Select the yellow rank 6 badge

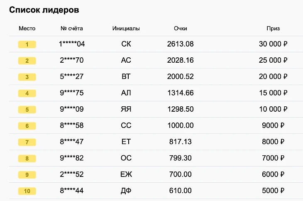click(27, 126)
